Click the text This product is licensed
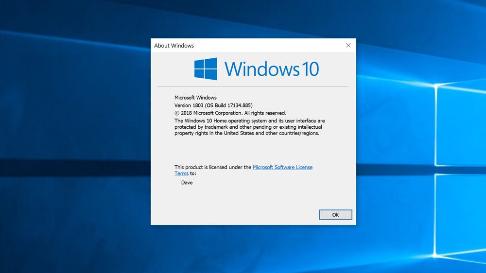The image size is (486, 273). tap(201, 167)
